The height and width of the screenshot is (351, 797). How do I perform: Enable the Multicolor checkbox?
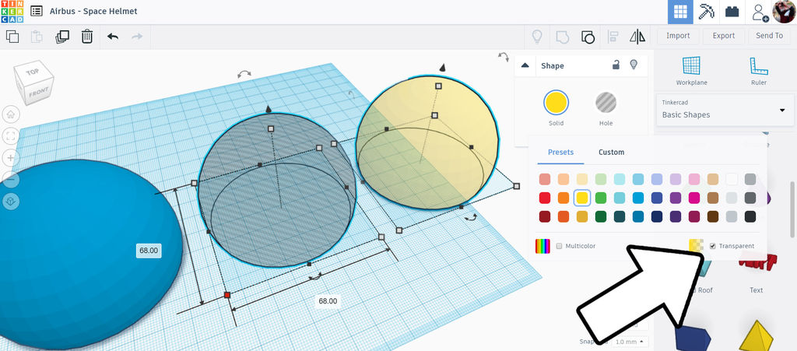(x=559, y=246)
